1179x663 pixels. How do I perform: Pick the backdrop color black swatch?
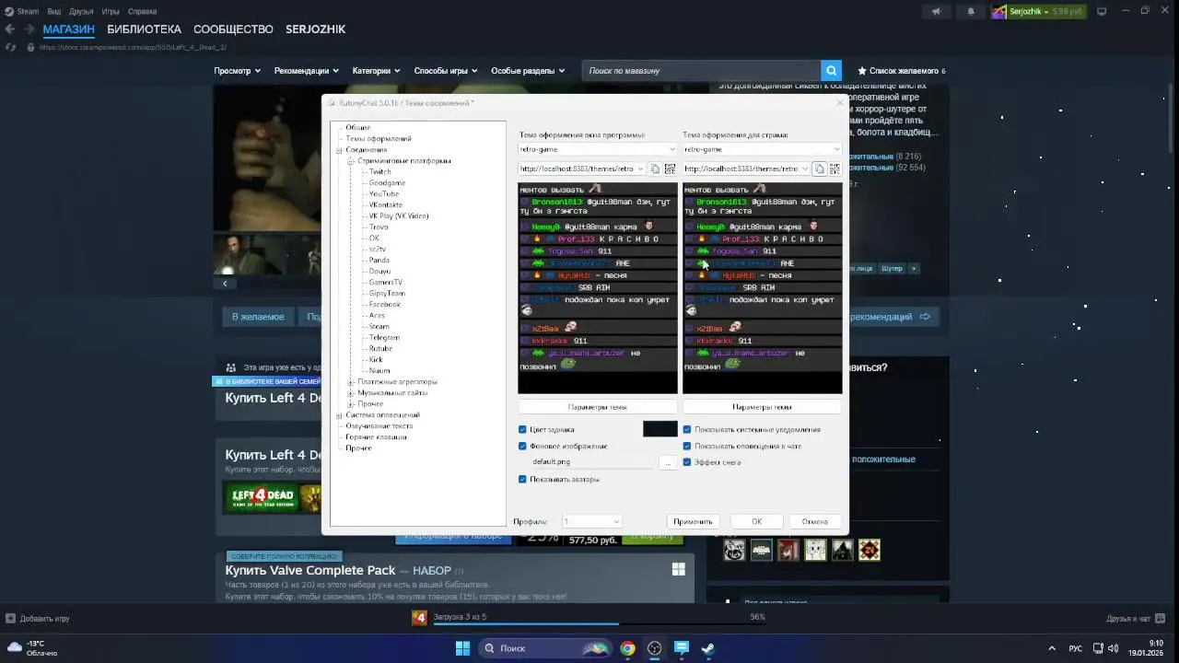(x=660, y=429)
